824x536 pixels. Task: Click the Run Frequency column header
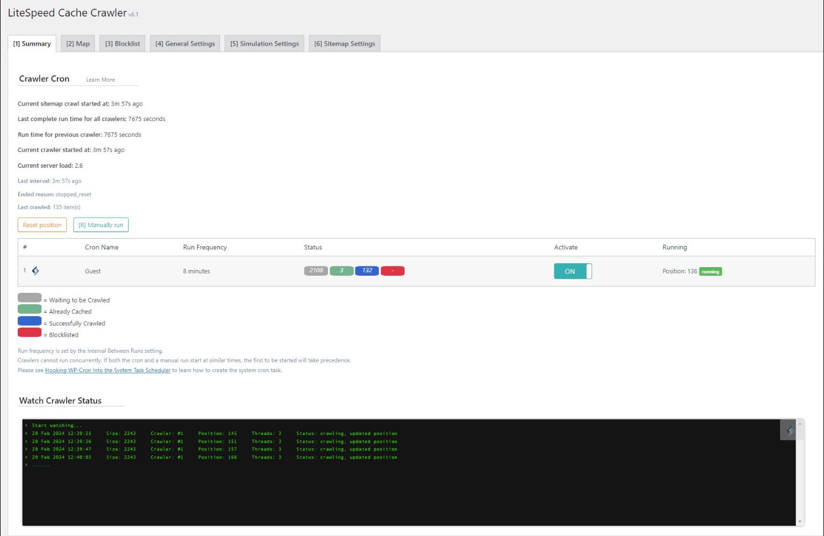tap(205, 247)
